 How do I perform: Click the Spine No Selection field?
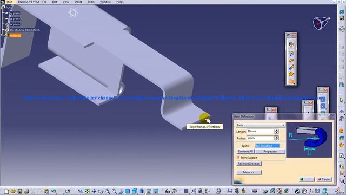pos(268,146)
